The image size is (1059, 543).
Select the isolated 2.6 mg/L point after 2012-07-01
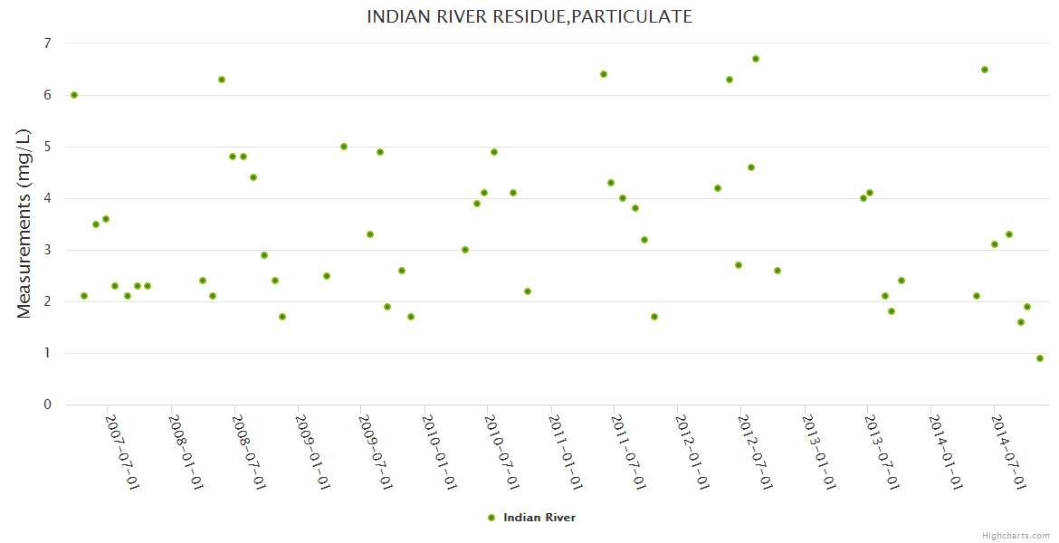point(778,271)
